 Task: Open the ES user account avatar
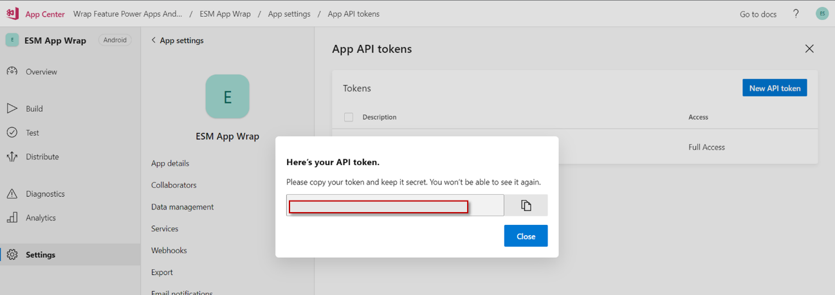pyautogui.click(x=821, y=13)
